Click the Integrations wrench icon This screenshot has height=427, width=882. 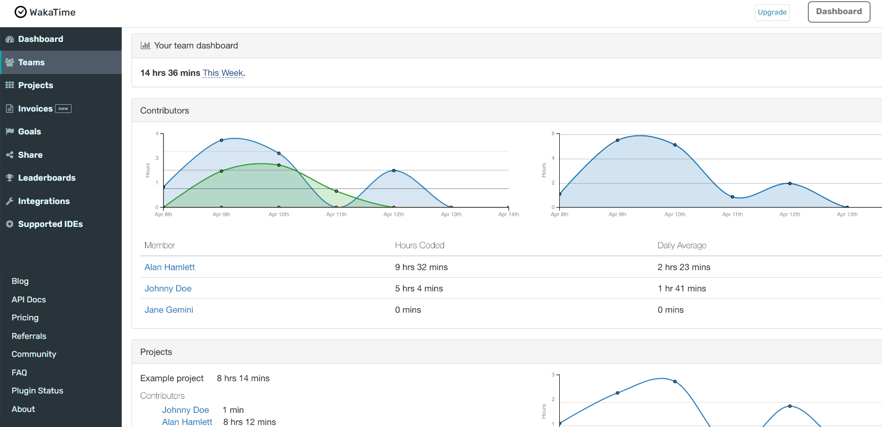(x=10, y=201)
